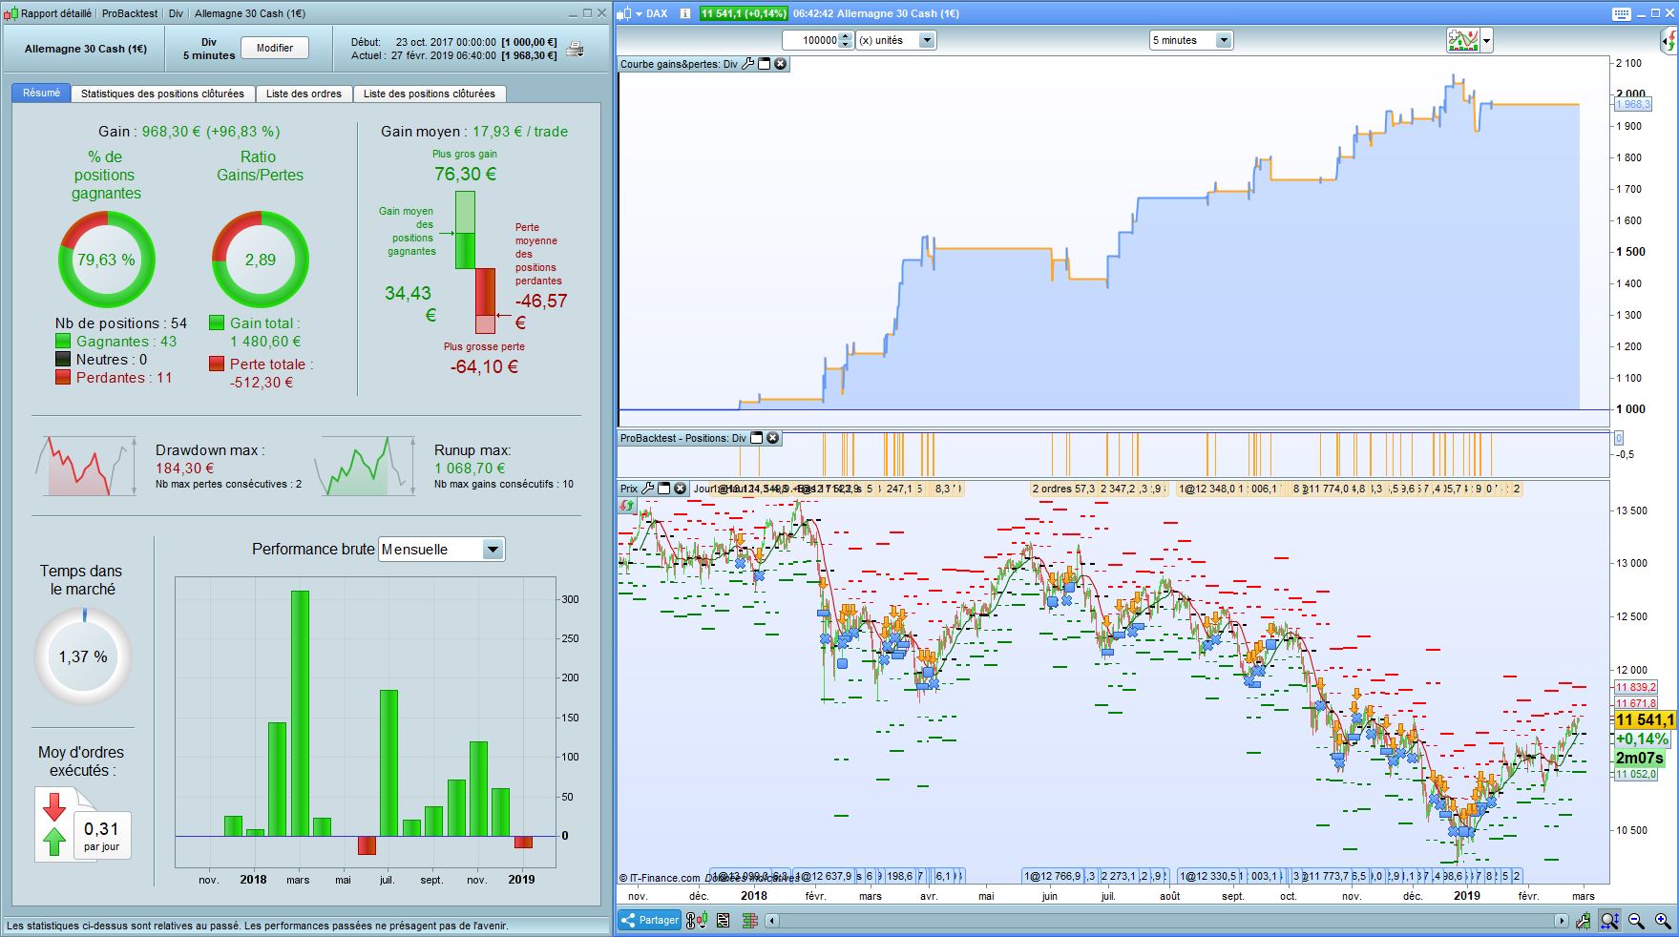This screenshot has height=937, width=1679.
Task: Expand the indicator button dropdown arrow
Action: (x=1486, y=40)
